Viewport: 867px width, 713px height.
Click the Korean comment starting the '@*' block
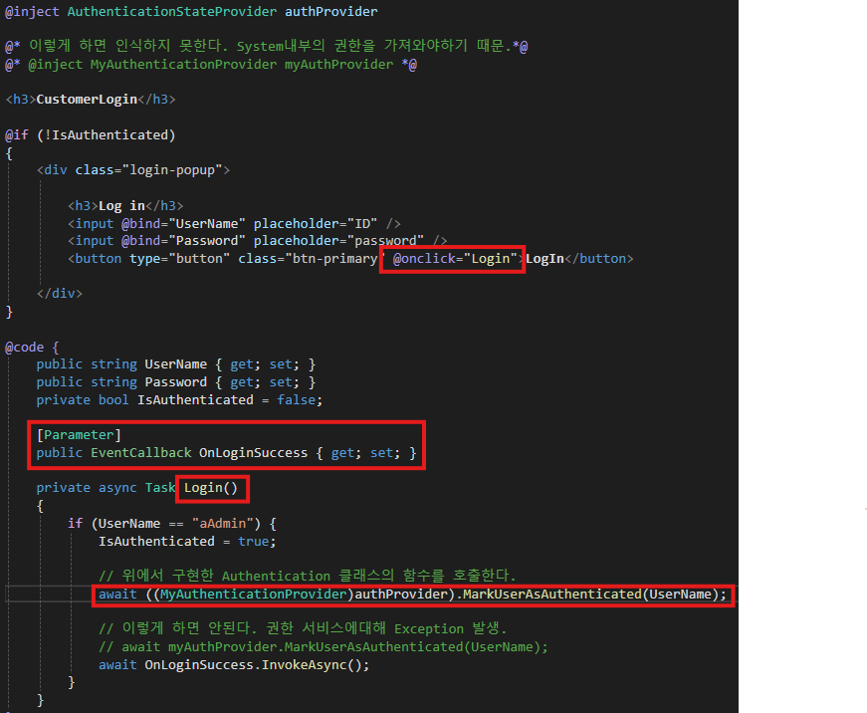pos(266,46)
